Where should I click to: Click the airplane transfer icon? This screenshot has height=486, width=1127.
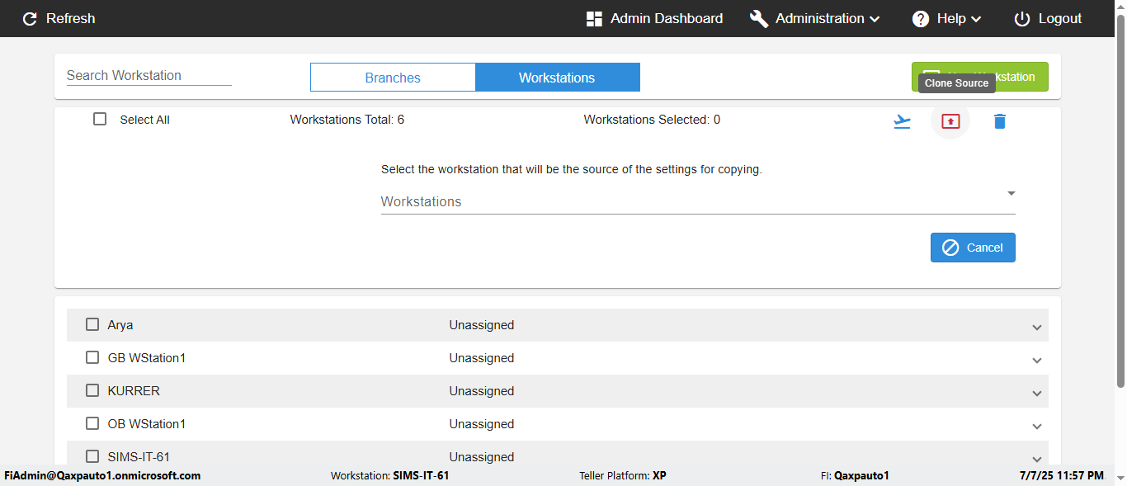click(903, 121)
